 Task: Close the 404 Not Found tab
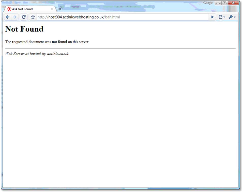[x=52, y=9]
